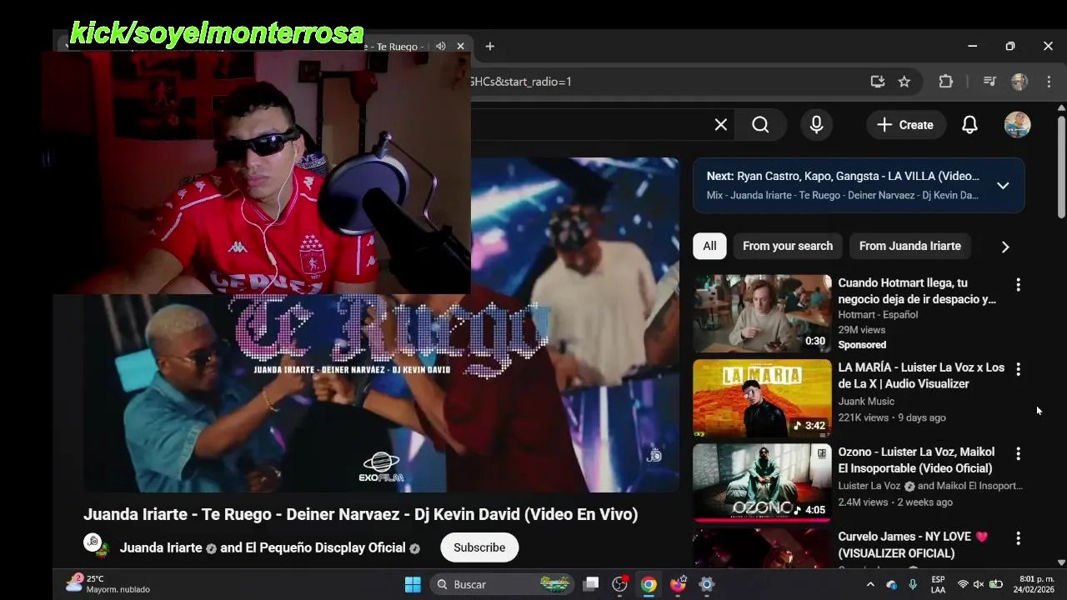The width and height of the screenshot is (1067, 600).
Task: Open Task View from taskbar
Action: click(591, 584)
